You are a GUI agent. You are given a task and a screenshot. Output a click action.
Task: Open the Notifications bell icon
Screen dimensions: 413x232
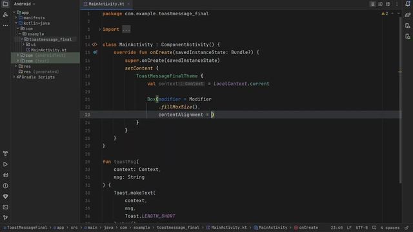pyautogui.click(x=408, y=4)
